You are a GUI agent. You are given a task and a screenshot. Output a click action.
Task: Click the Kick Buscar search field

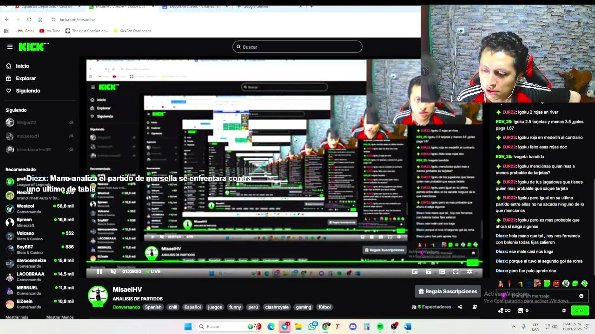pos(297,47)
